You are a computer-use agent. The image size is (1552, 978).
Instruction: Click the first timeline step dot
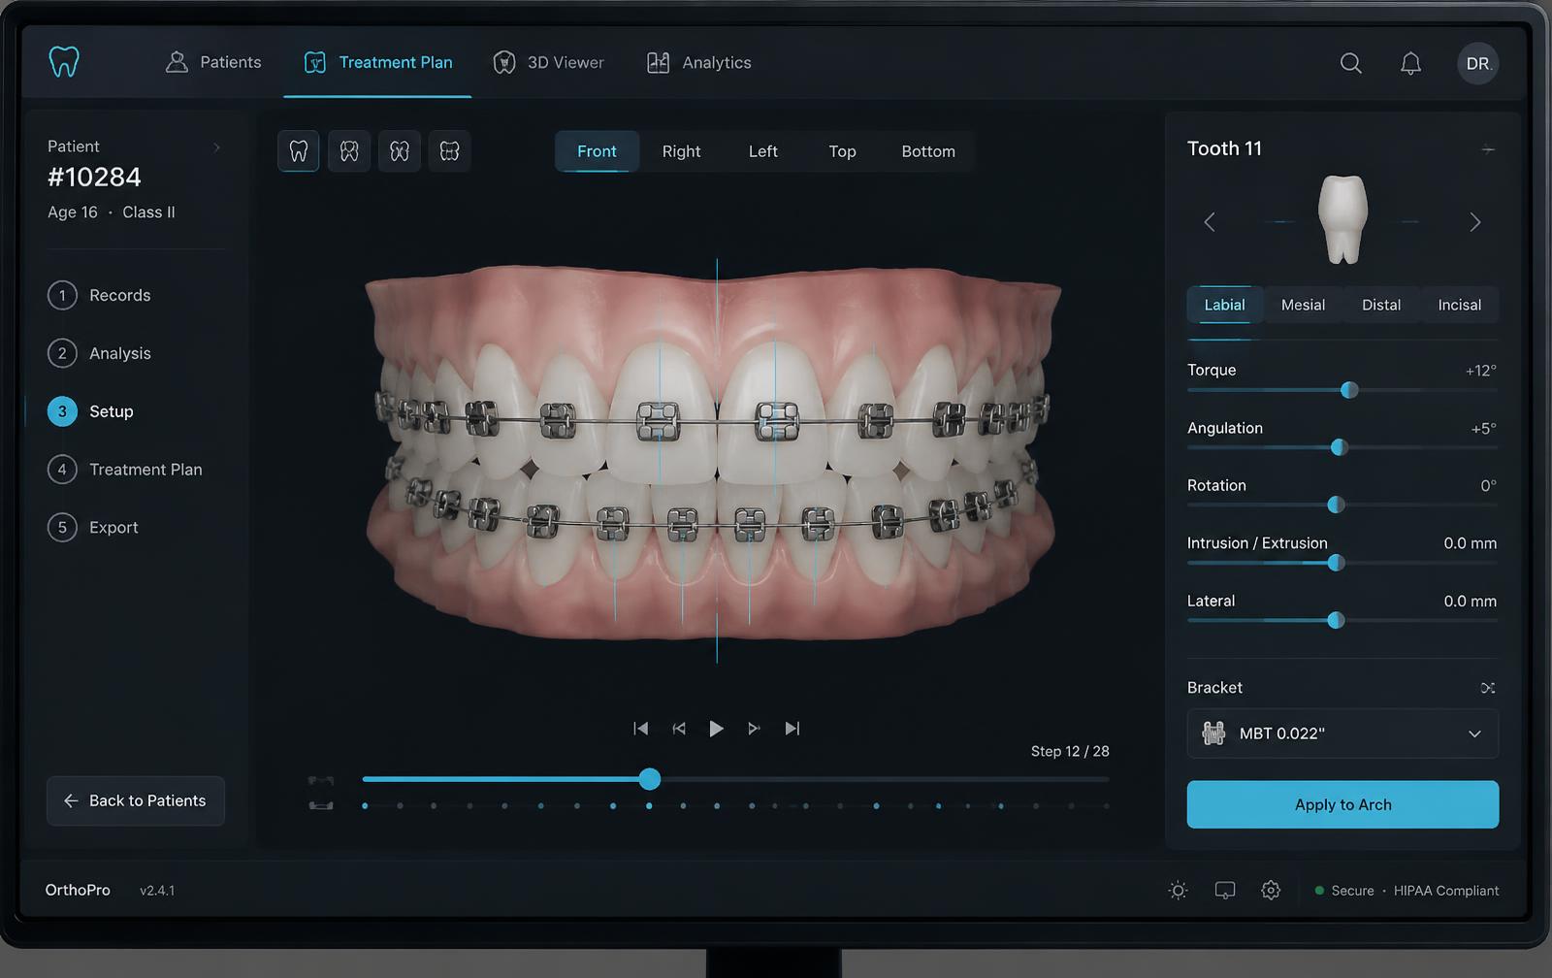point(365,805)
